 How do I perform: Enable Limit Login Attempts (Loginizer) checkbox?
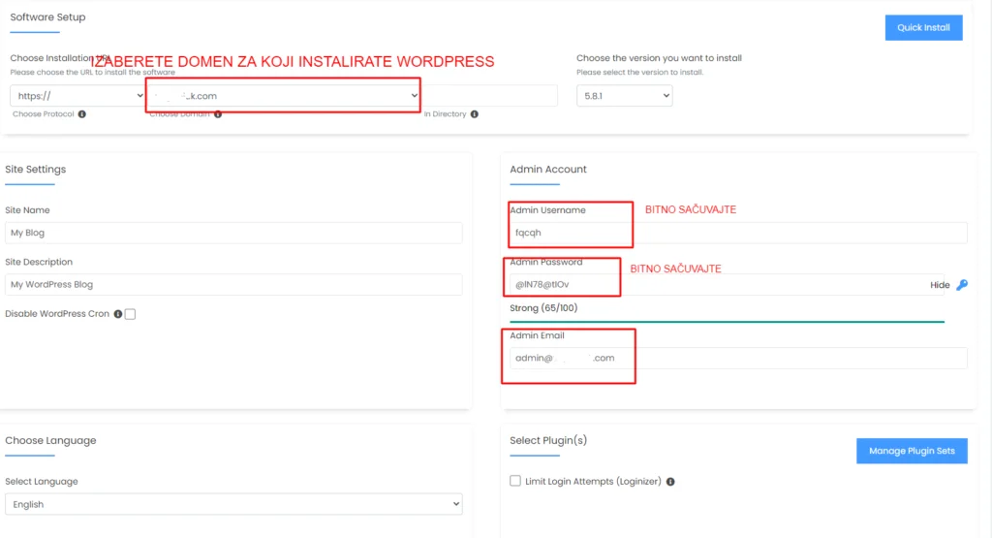(x=515, y=481)
